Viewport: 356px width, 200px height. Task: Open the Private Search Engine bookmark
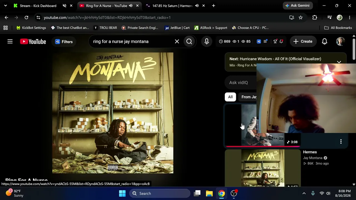pos(140,28)
